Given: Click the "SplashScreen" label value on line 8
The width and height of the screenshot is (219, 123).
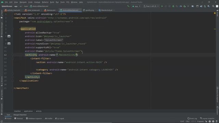Looking at the screenshot, I should [x=54, y=40].
